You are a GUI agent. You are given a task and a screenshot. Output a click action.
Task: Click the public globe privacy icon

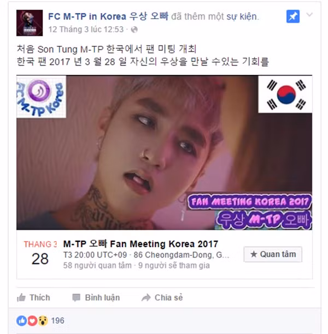click(x=134, y=29)
